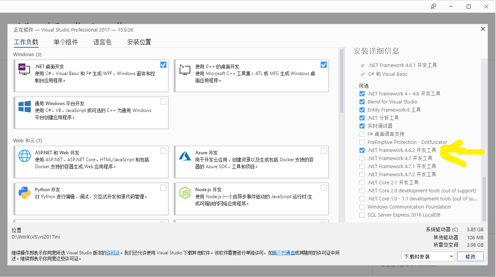
Task: Check SQL Server Express 2016 LocalDB
Action: (x=362, y=215)
